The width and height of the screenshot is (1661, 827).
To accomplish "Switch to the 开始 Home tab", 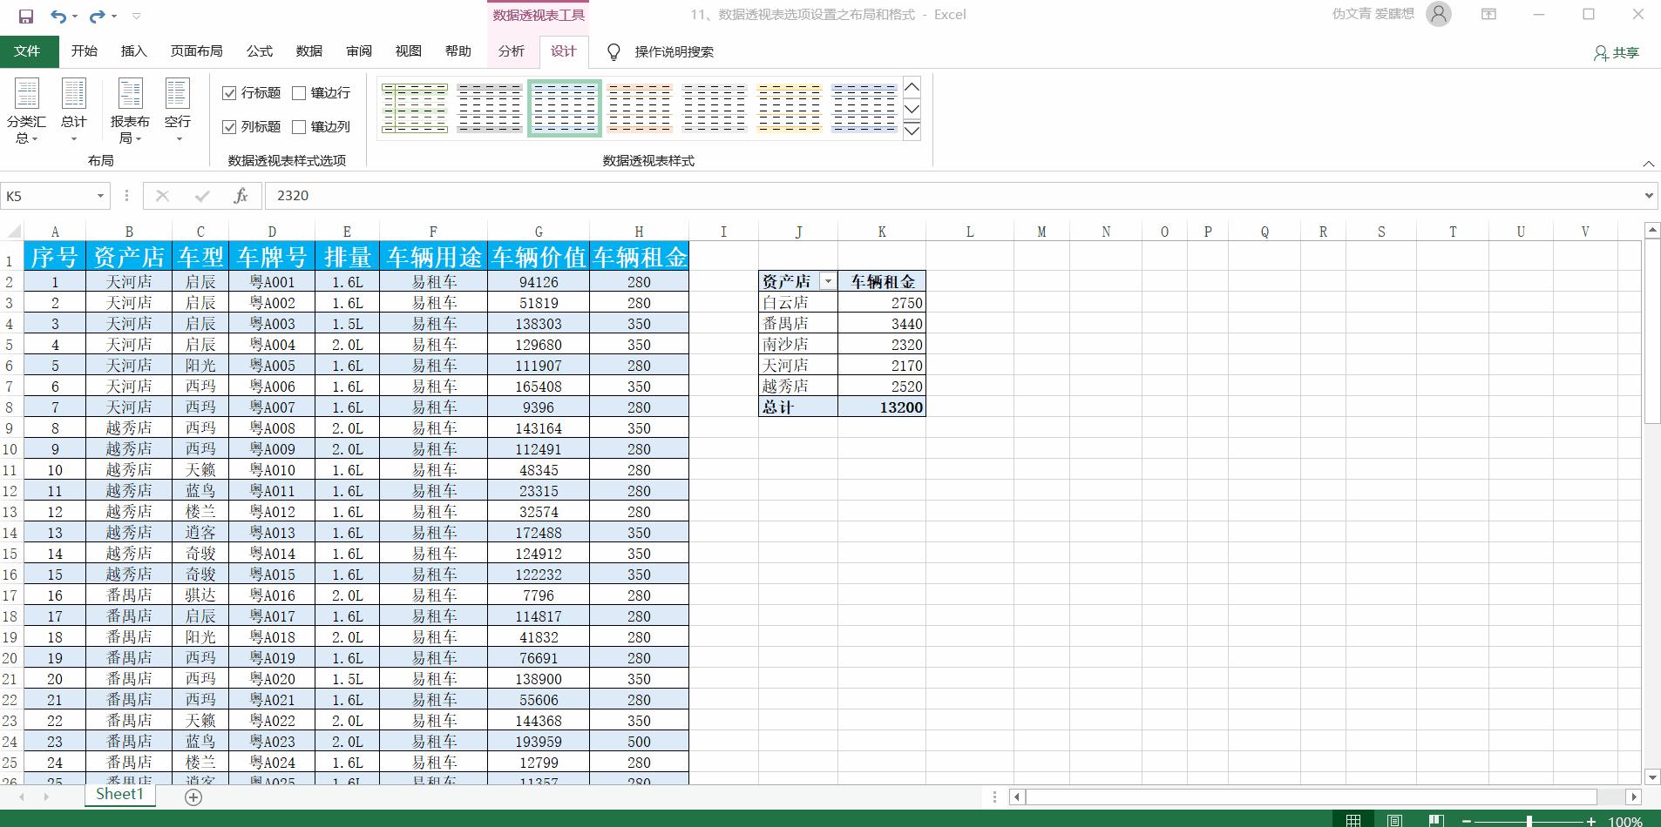I will point(85,51).
